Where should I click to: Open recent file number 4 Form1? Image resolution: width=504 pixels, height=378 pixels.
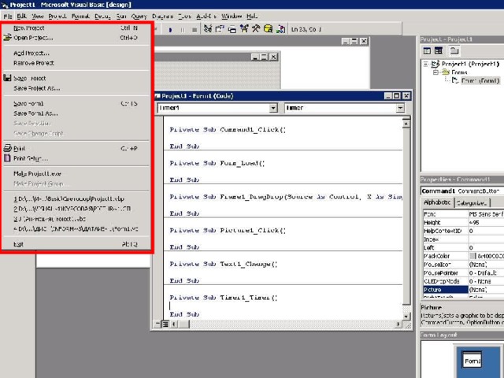click(76, 229)
